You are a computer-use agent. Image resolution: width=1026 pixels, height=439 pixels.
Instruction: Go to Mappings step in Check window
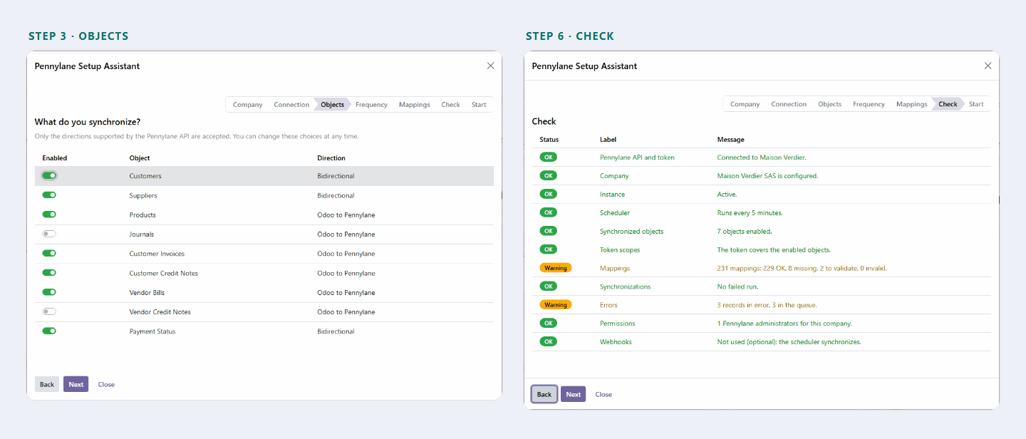tap(911, 104)
